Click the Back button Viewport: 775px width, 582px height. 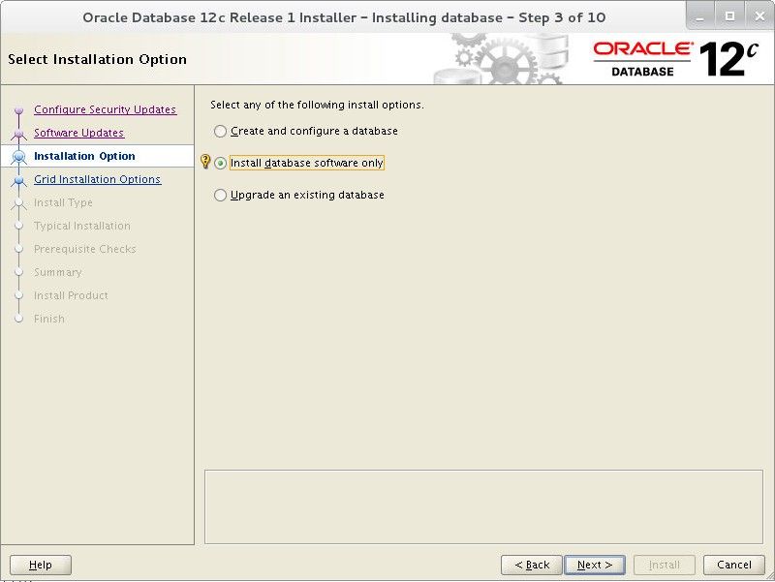(x=531, y=565)
